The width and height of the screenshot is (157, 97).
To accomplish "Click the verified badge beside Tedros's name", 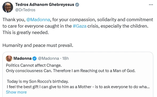I will [x=77, y=5].
